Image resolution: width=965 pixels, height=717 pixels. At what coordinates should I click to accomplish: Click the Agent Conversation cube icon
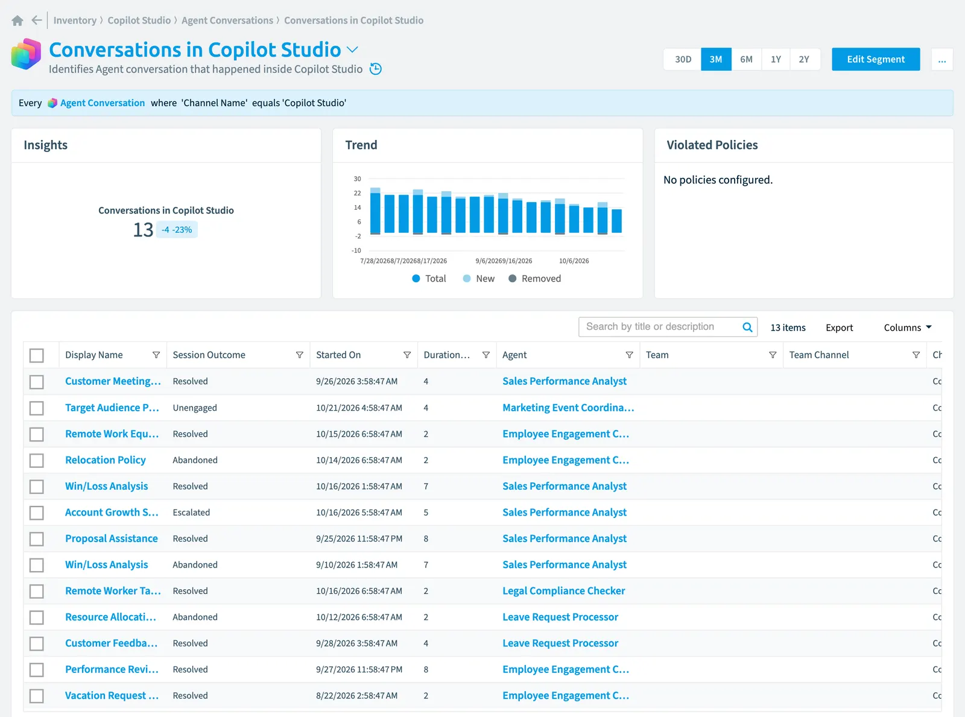[x=52, y=103]
